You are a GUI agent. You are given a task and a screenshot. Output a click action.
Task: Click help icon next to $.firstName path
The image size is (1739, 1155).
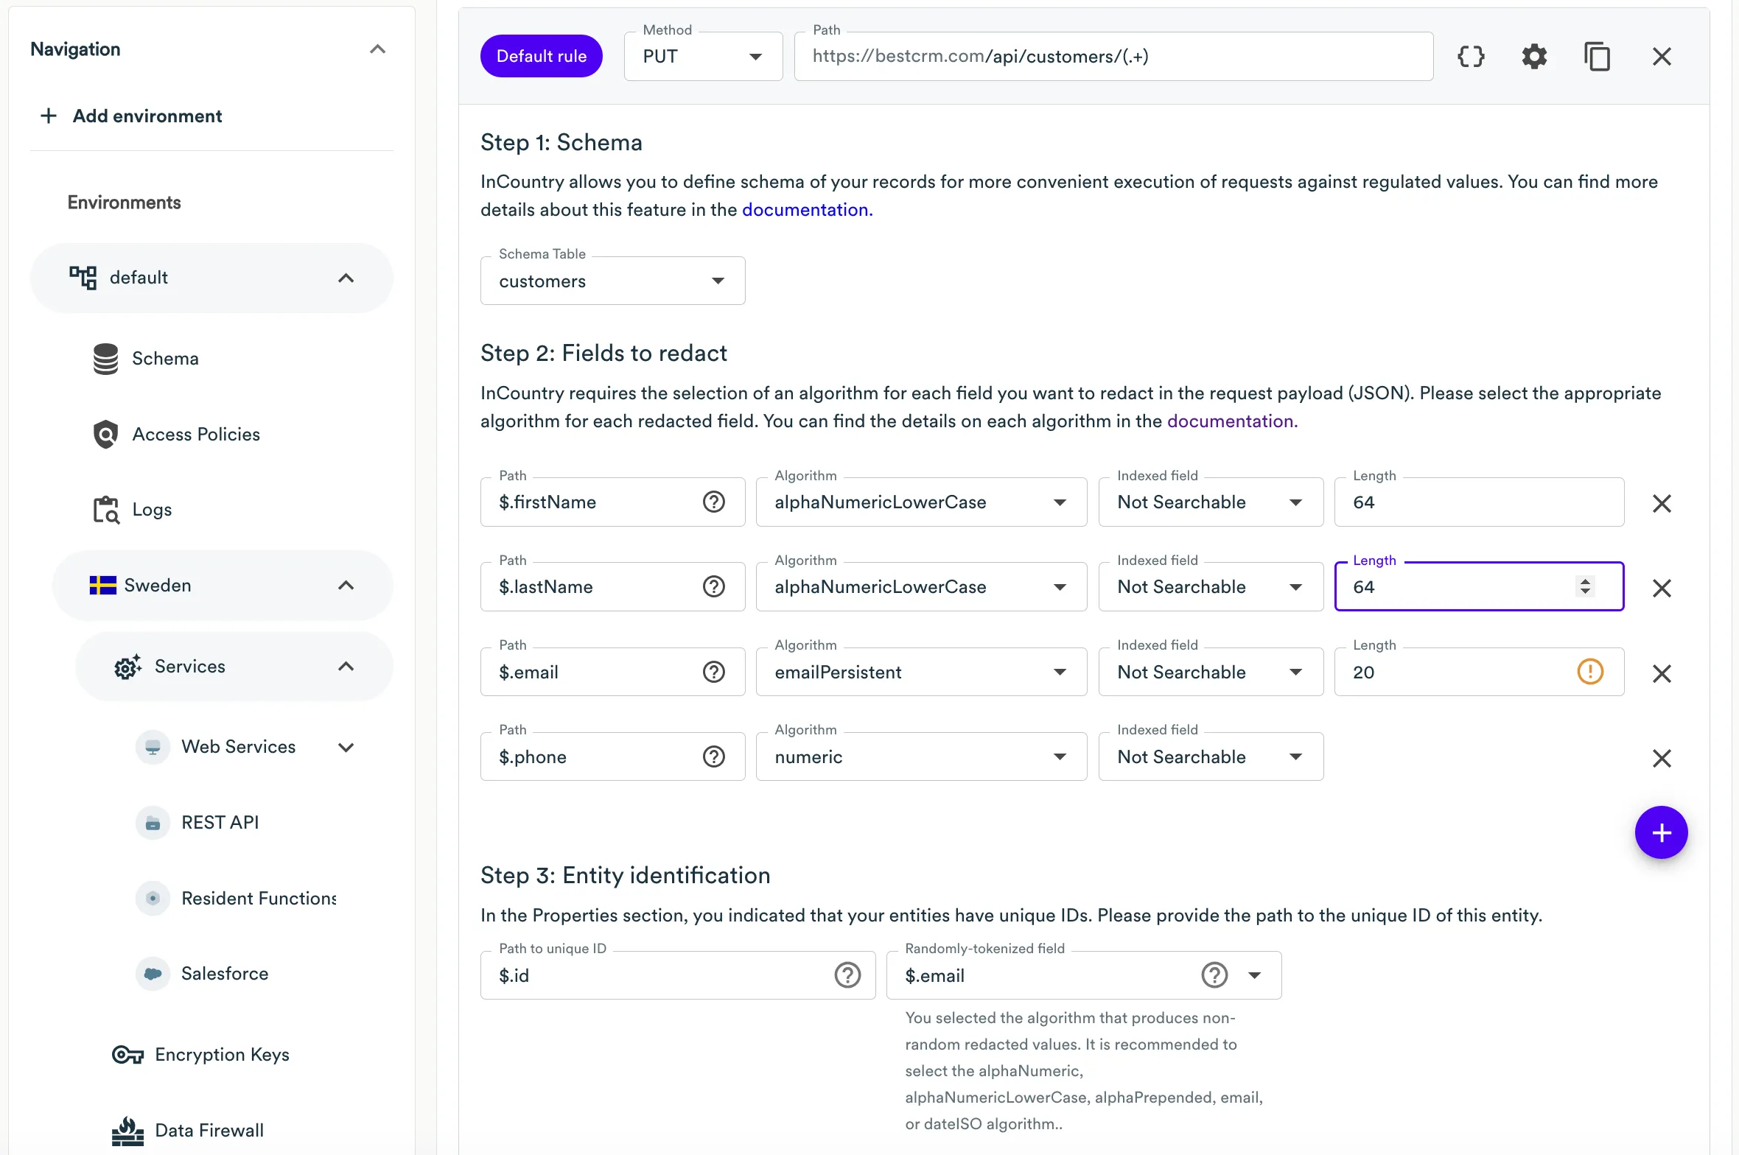pos(713,502)
